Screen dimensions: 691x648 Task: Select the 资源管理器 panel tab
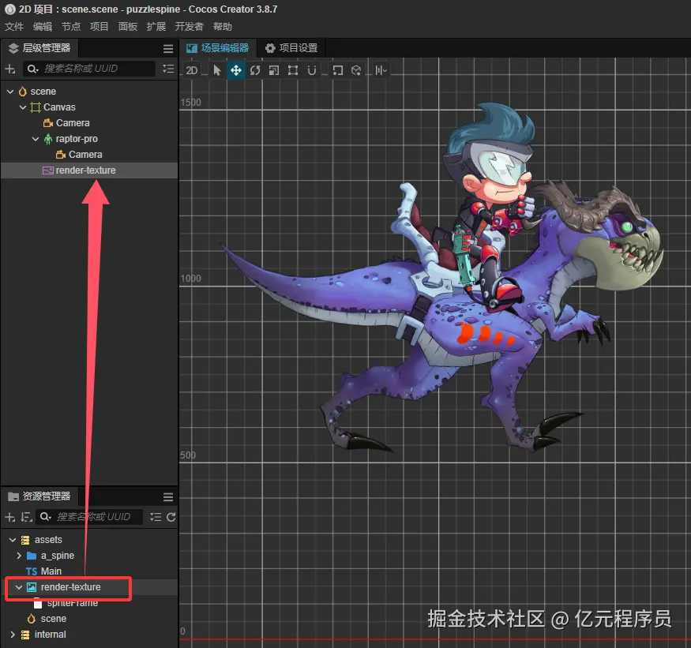(x=39, y=496)
